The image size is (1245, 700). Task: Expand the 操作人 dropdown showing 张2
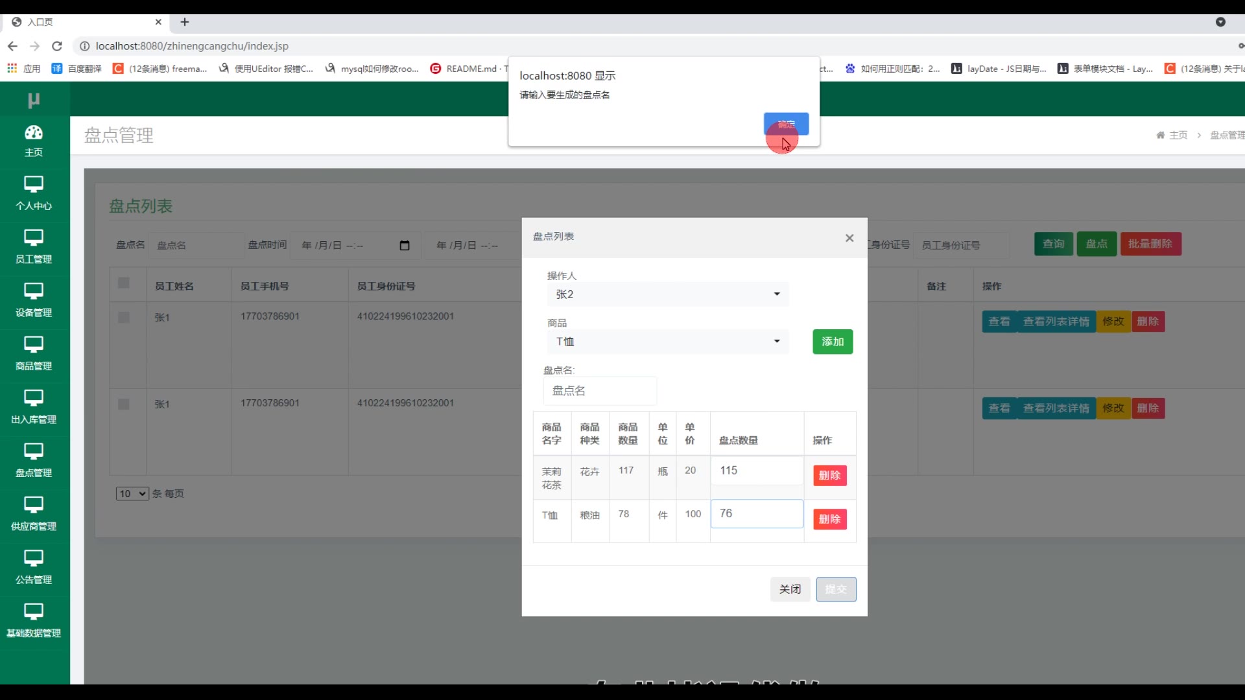point(667,294)
